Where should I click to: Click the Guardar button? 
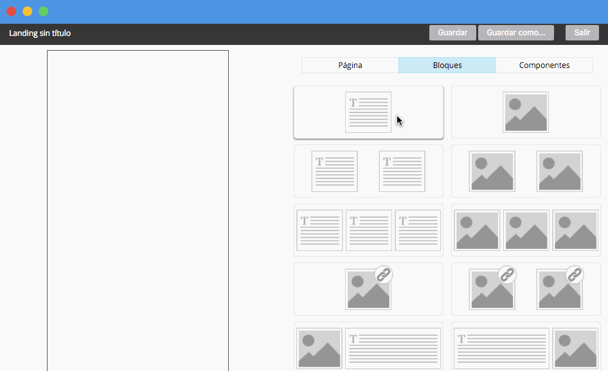point(452,32)
